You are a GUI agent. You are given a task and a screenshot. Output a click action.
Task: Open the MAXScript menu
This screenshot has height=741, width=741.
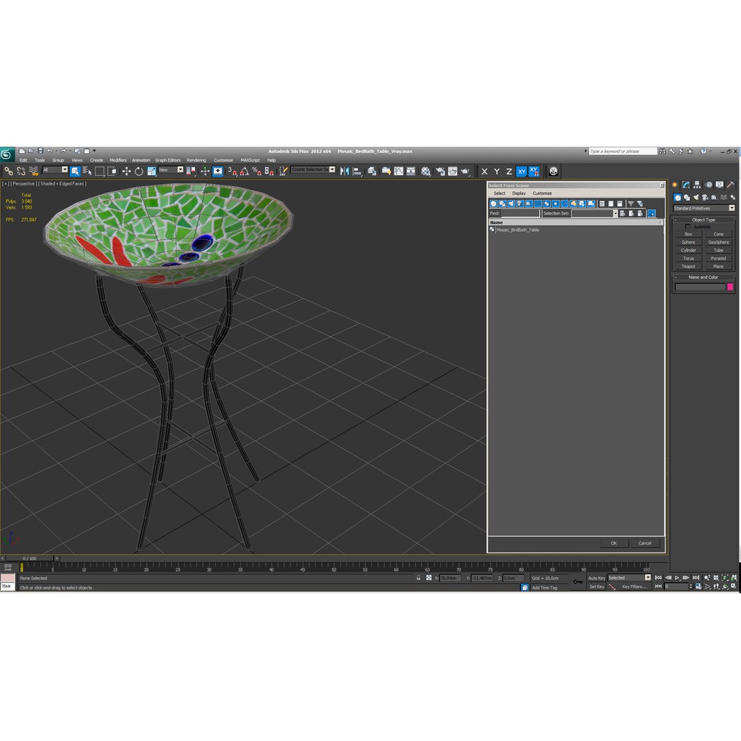(250, 160)
